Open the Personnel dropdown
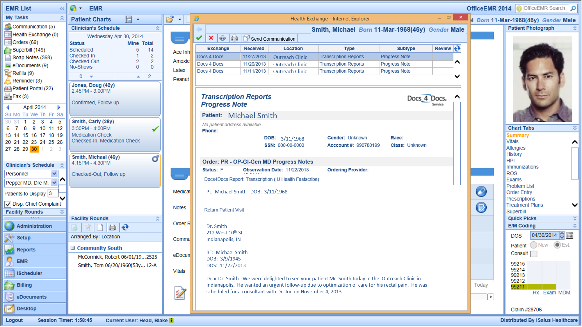582x327 pixels. (54, 174)
